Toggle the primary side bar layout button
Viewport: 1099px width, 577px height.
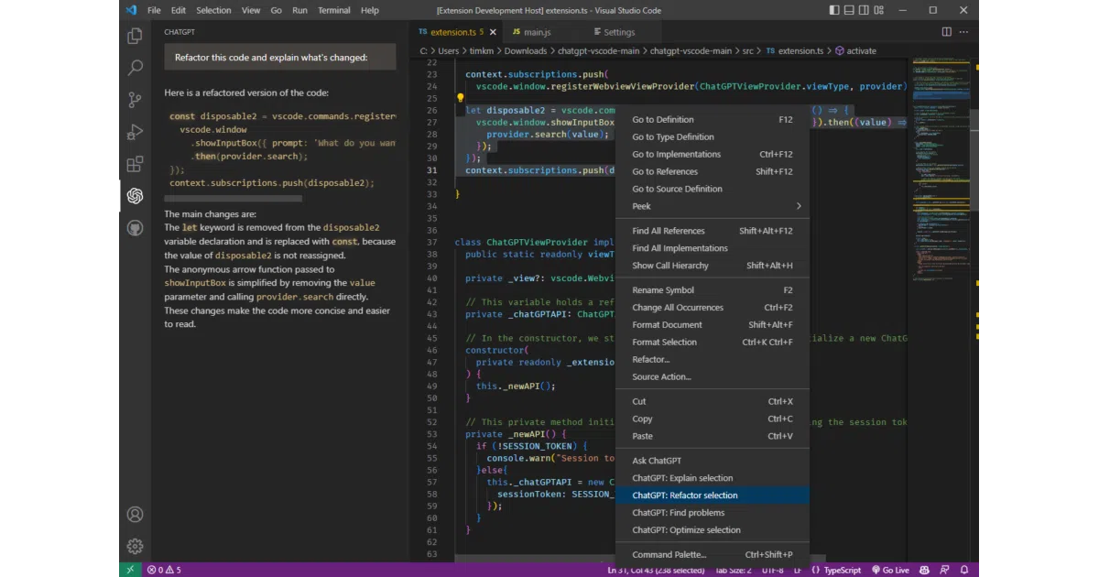tap(833, 10)
